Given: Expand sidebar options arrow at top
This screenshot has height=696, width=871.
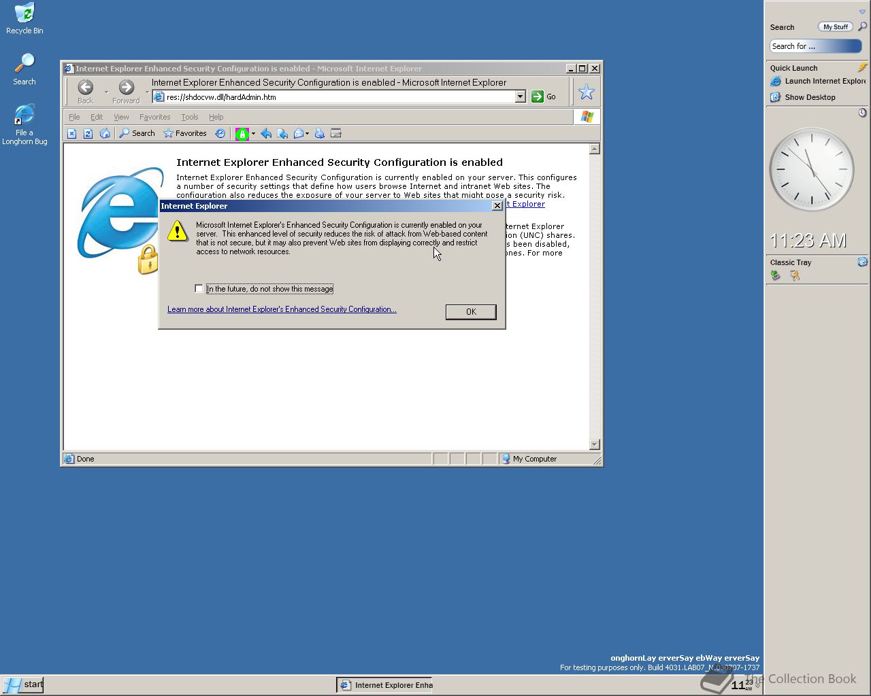Looking at the screenshot, I should pyautogui.click(x=862, y=12).
